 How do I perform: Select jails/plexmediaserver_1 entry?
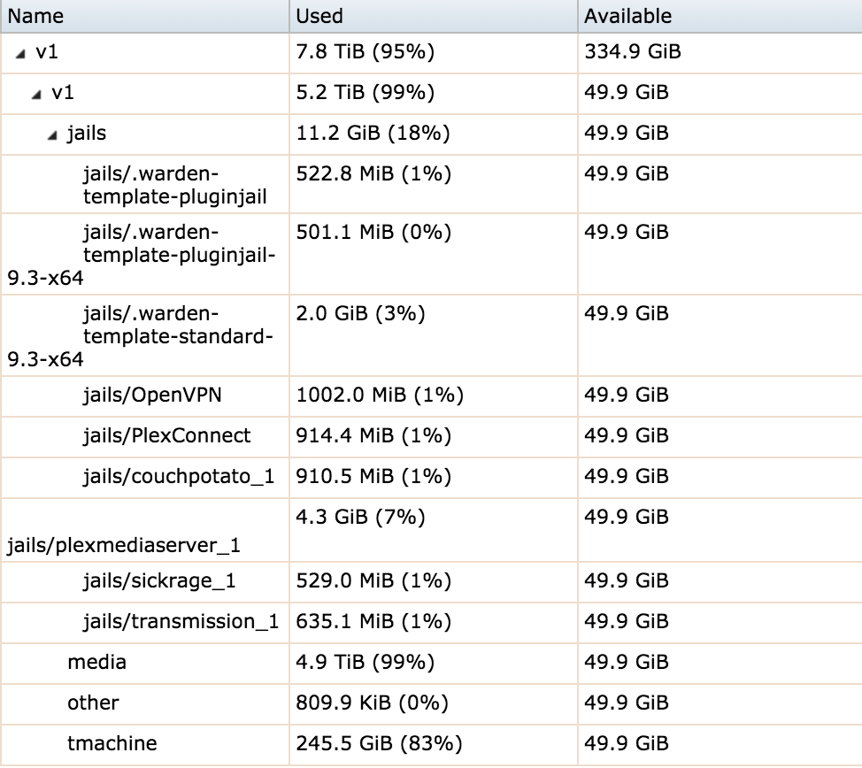tap(431, 531)
